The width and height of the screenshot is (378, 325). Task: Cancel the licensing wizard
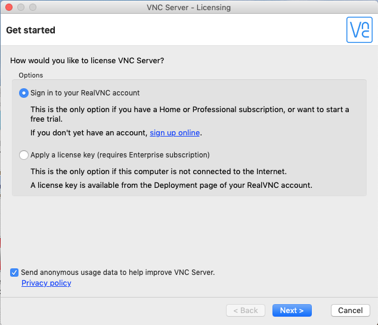coord(350,311)
